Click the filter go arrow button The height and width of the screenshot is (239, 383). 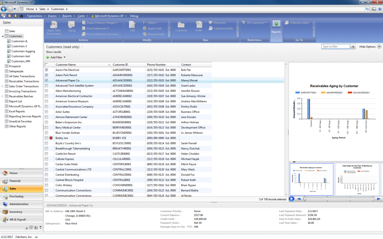pyautogui.click(x=353, y=47)
